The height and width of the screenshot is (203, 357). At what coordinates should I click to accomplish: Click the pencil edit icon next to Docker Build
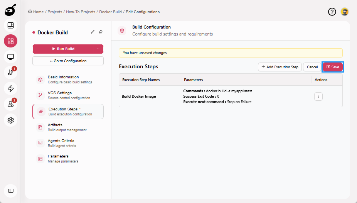click(x=93, y=32)
